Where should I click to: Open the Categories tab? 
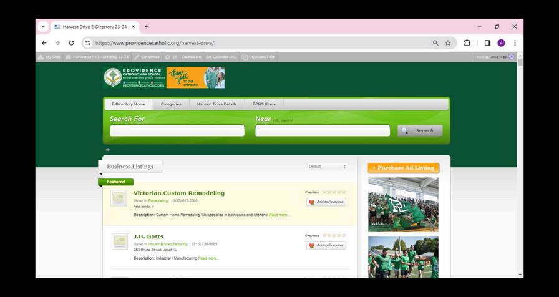pyautogui.click(x=171, y=104)
